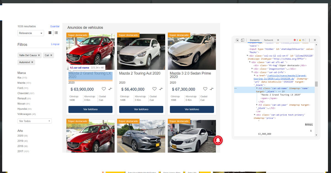This screenshot has height=173, width=331.
Task: Open the Relevancia sort dropdown
Action: 31,33
